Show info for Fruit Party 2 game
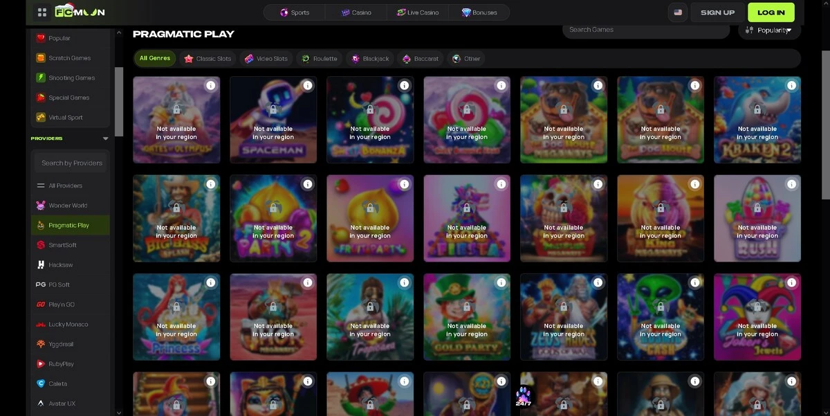The height and width of the screenshot is (416, 830). coord(308,184)
